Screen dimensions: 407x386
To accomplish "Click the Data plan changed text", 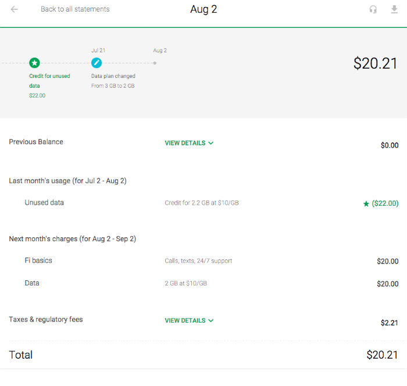I will tap(113, 76).
